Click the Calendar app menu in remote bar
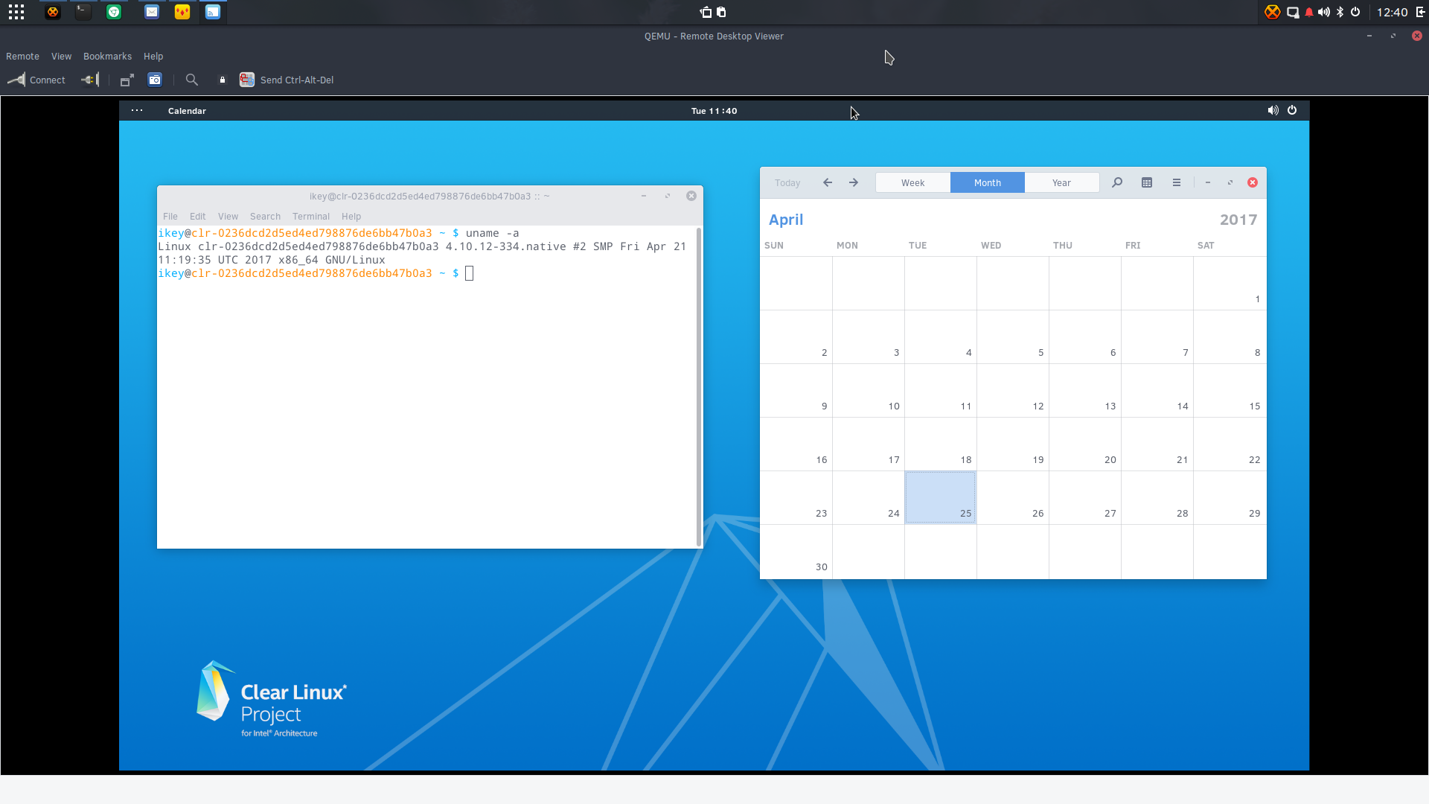Screen dimensions: 1429x804 click(x=187, y=111)
